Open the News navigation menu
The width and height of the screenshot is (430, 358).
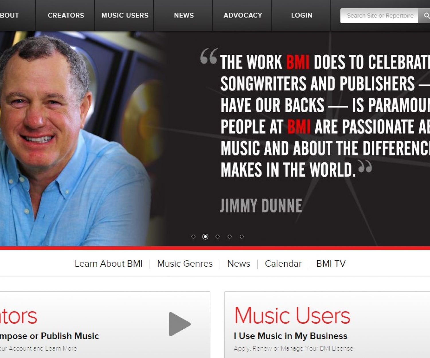pos(184,15)
